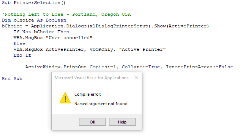Click the 'Compile error:' label

[x=87, y=94]
